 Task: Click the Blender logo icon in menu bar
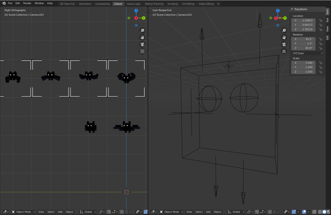[x=4, y=3]
